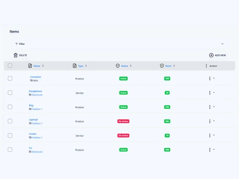Check the Laptop1 row checkbox
239x179 pixels.
pos(10,121)
